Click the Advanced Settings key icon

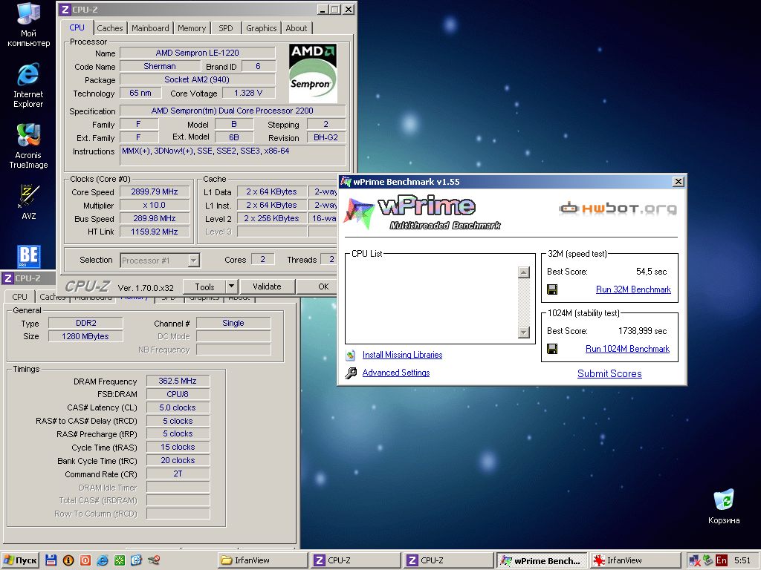(351, 373)
